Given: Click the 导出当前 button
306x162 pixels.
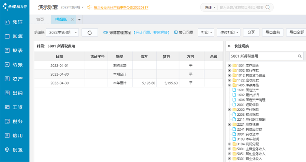Looking at the screenshot, I should click(x=273, y=32).
